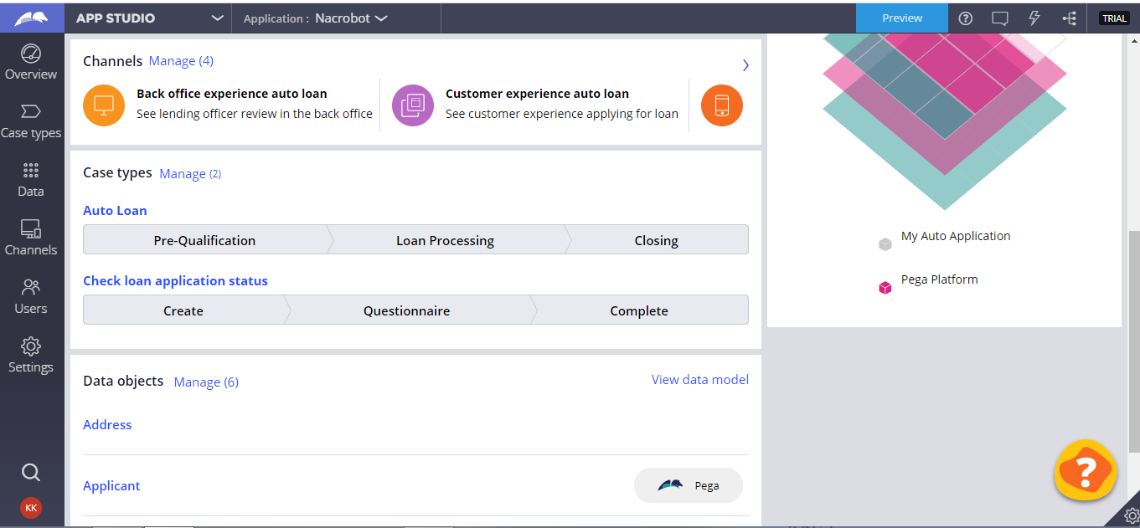Image resolution: width=1140 pixels, height=528 pixels.
Task: Click the search magnifier icon in the sidebar
Action: (31, 473)
